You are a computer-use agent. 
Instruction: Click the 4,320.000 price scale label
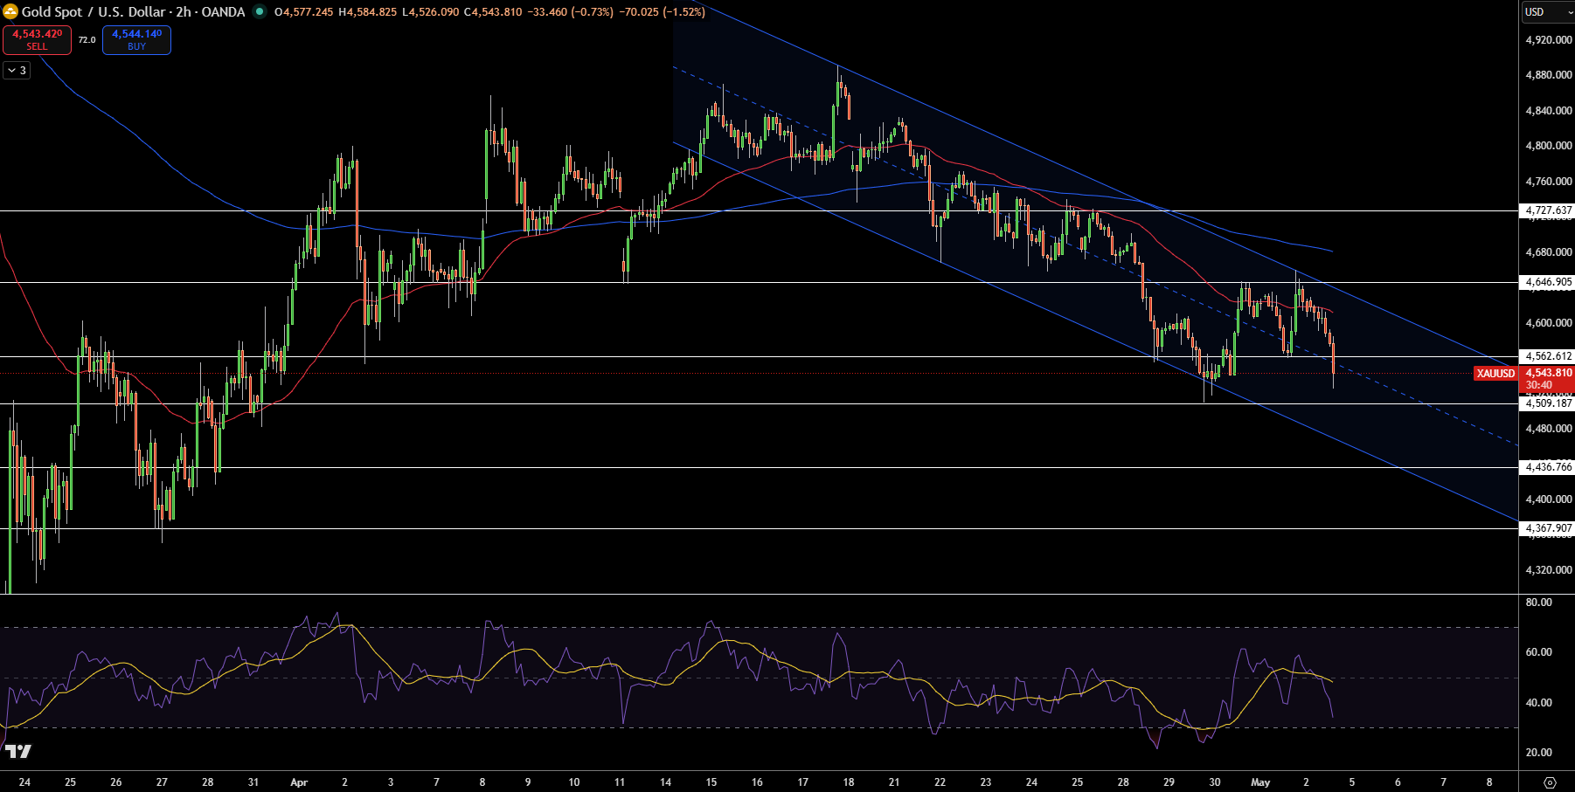click(x=1548, y=570)
